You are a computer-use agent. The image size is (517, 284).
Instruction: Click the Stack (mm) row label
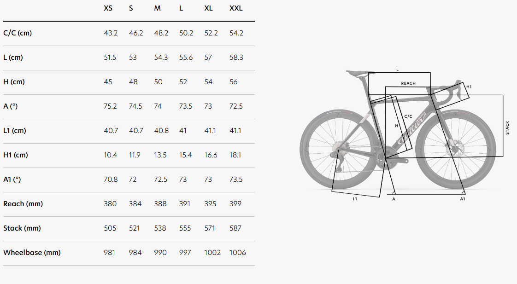click(x=23, y=228)
